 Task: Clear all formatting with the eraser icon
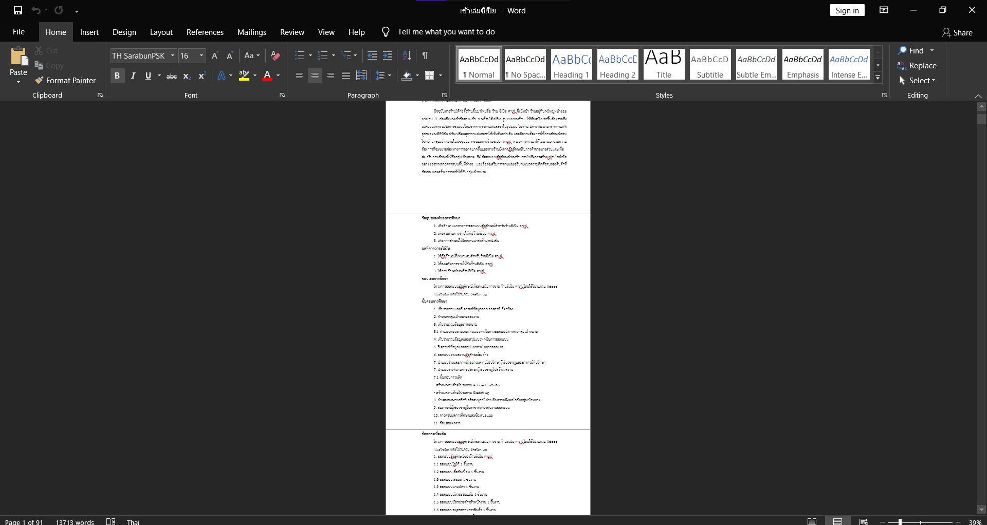[276, 55]
